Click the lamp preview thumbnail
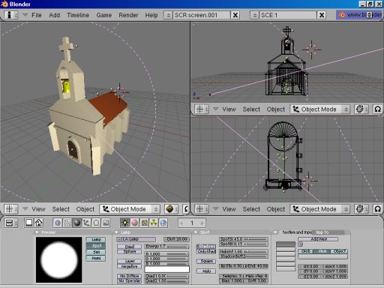Image resolution: width=384 pixels, height=288 pixels. pyautogui.click(x=59, y=259)
